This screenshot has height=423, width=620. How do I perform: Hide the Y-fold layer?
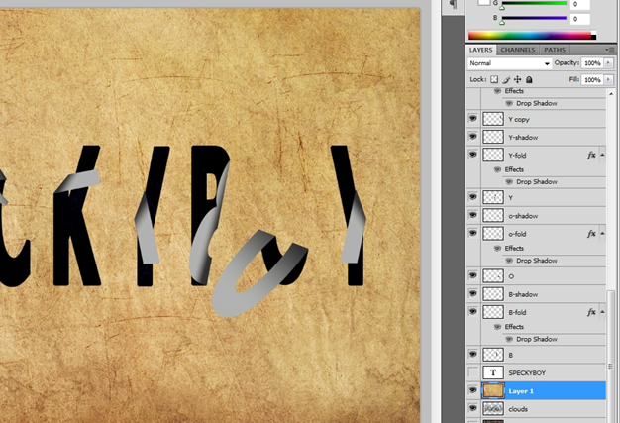[472, 155]
